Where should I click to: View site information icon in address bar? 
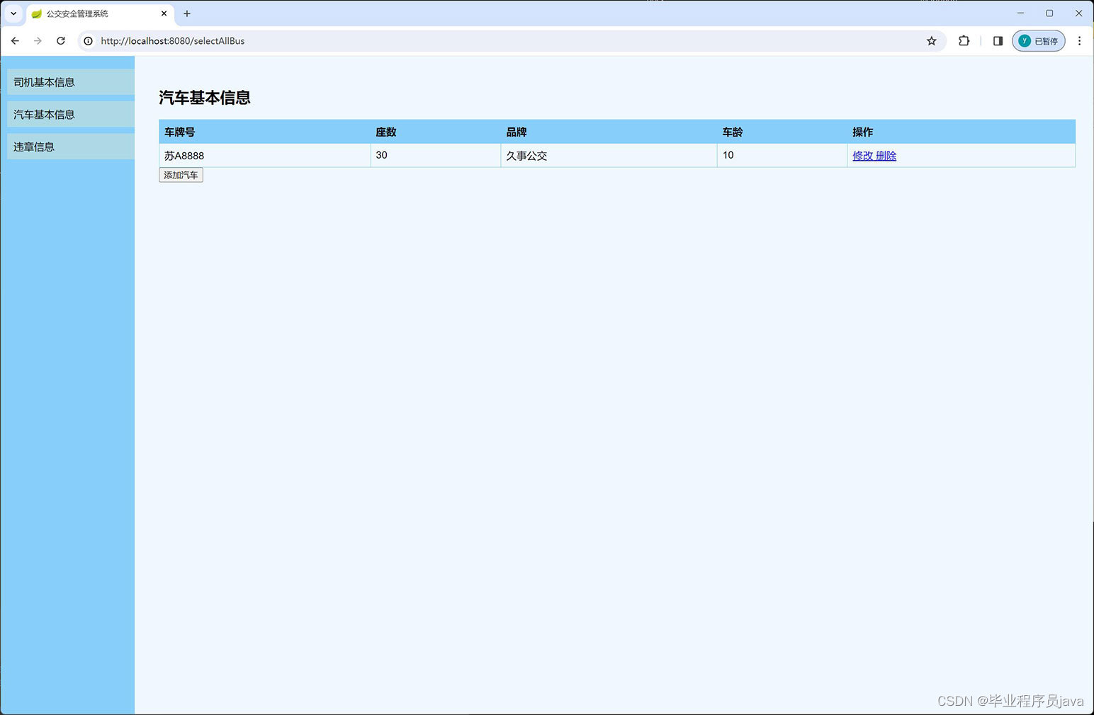click(89, 41)
